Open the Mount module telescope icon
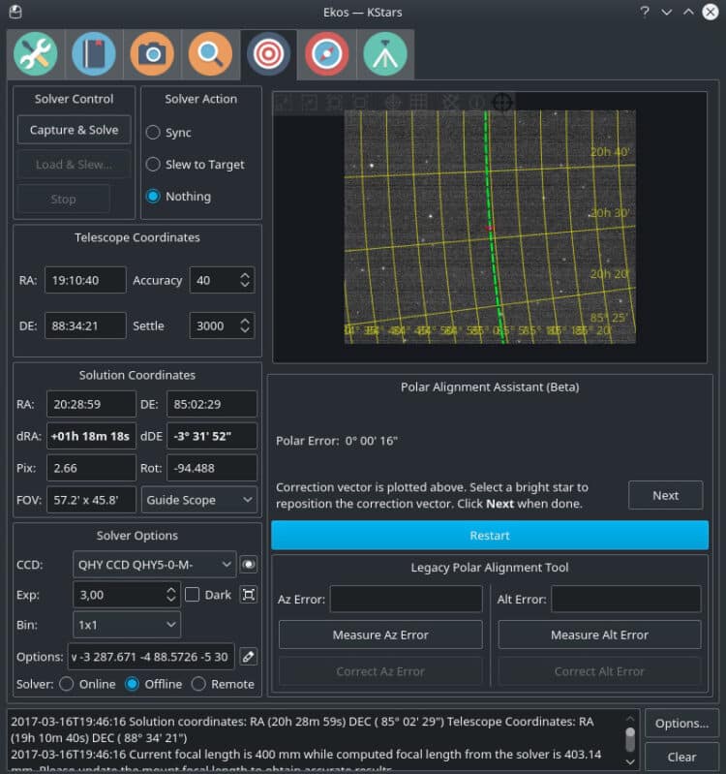Screen dimensions: 726x774 pos(385,54)
